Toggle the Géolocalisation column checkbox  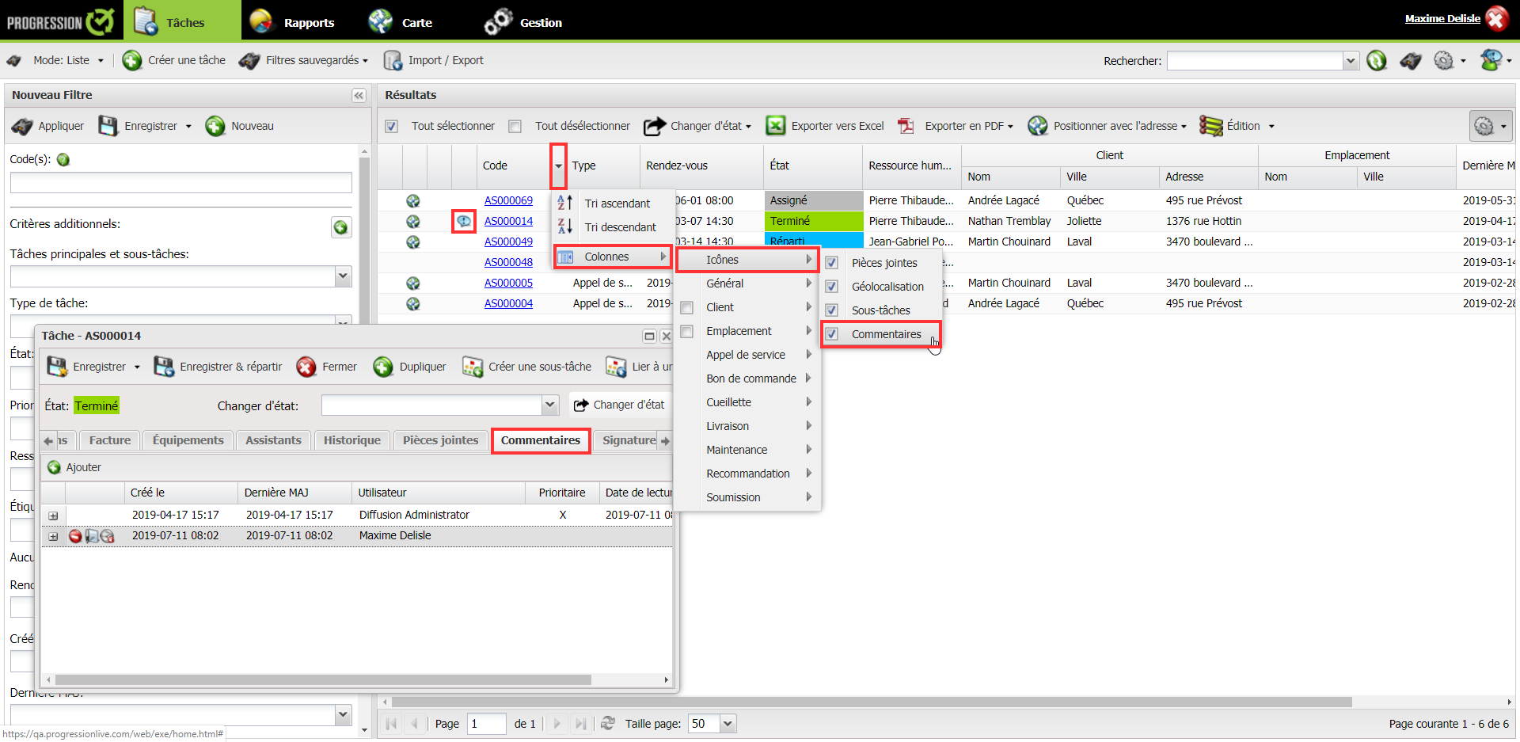coord(832,287)
